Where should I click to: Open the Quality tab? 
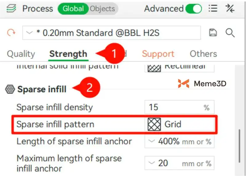point(21,54)
